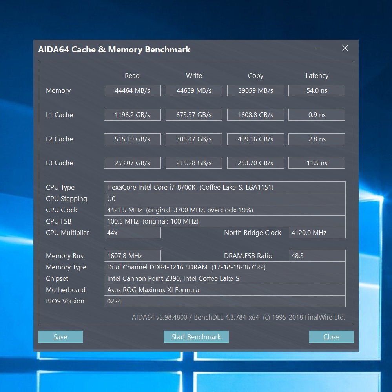Click the Save button
392x392 pixels.
[x=60, y=336]
